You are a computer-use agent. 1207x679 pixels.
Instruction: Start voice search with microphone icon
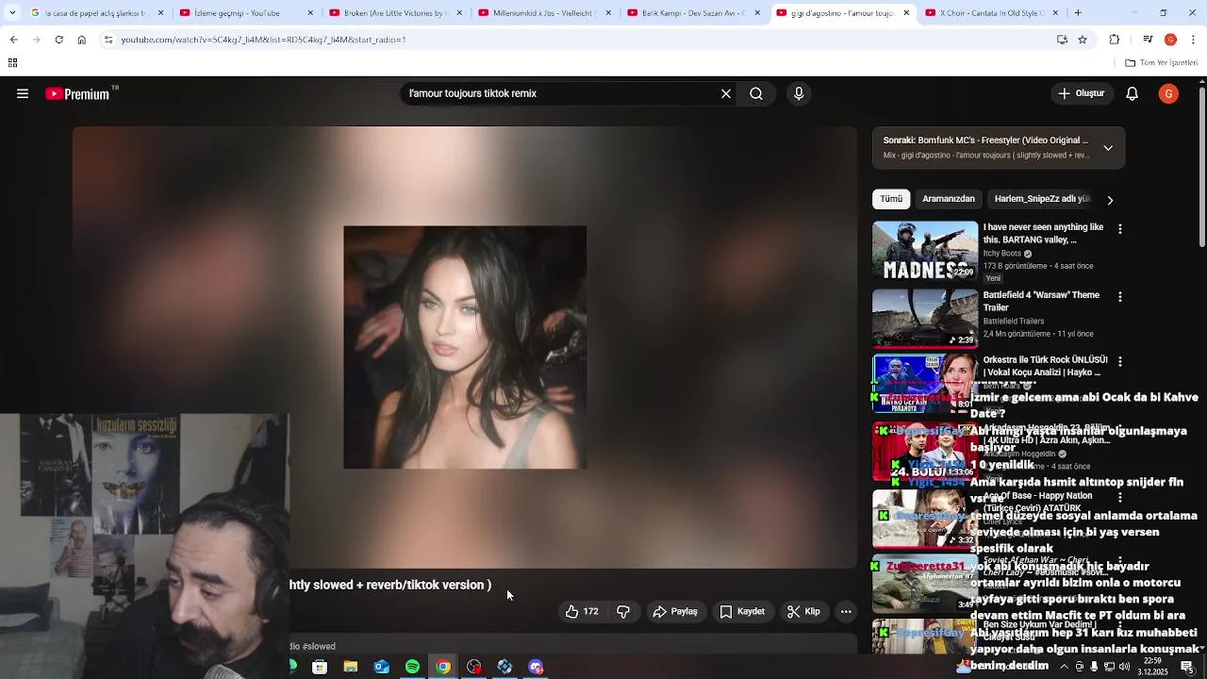point(799,93)
